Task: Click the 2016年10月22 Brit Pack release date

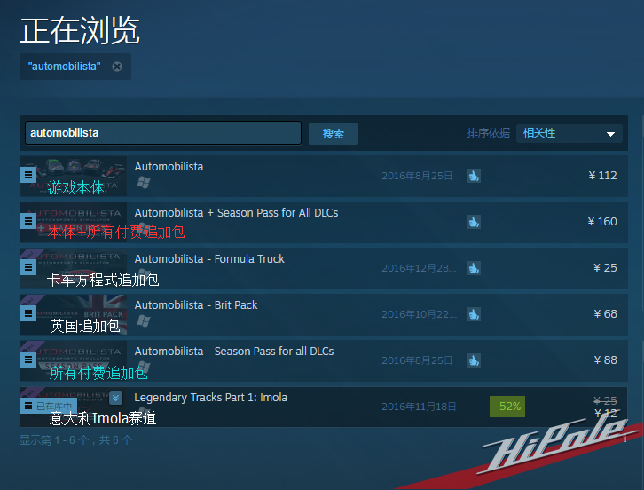Action: pos(419,314)
